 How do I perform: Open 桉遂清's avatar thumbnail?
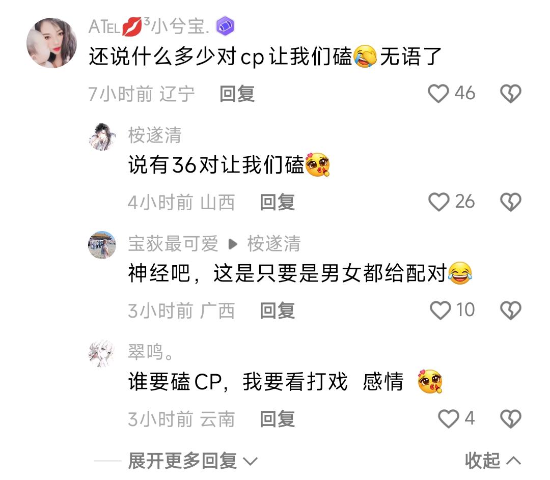click(x=102, y=137)
